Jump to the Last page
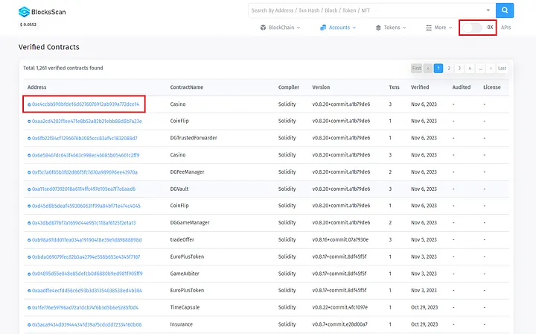536x334 pixels. [x=502, y=68]
